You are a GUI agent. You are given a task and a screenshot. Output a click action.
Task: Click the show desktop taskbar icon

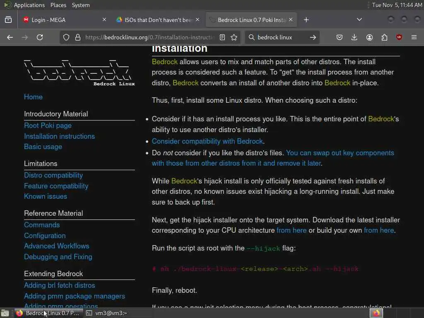(x=5, y=313)
